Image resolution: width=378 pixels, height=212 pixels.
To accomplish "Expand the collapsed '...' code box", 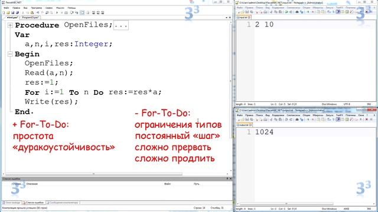I will [120, 25].
